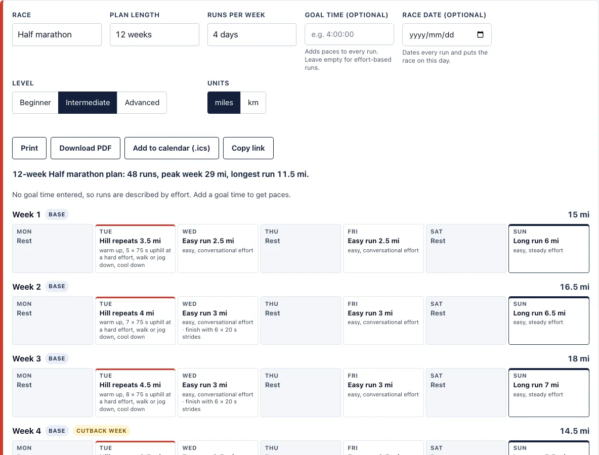Select the Advanced level
Image resolution: width=599 pixels, height=455 pixels.
pyautogui.click(x=142, y=103)
